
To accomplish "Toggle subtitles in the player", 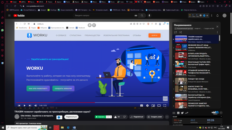I will [142, 105].
